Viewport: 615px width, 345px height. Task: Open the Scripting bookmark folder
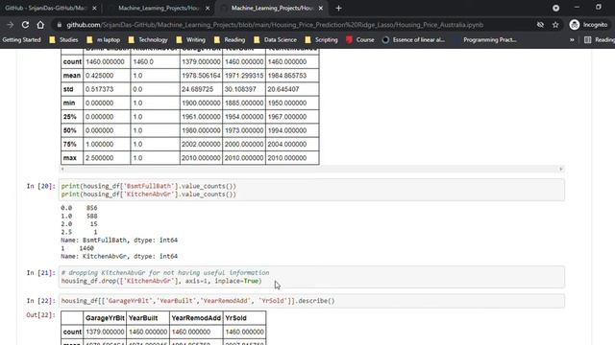pos(321,40)
